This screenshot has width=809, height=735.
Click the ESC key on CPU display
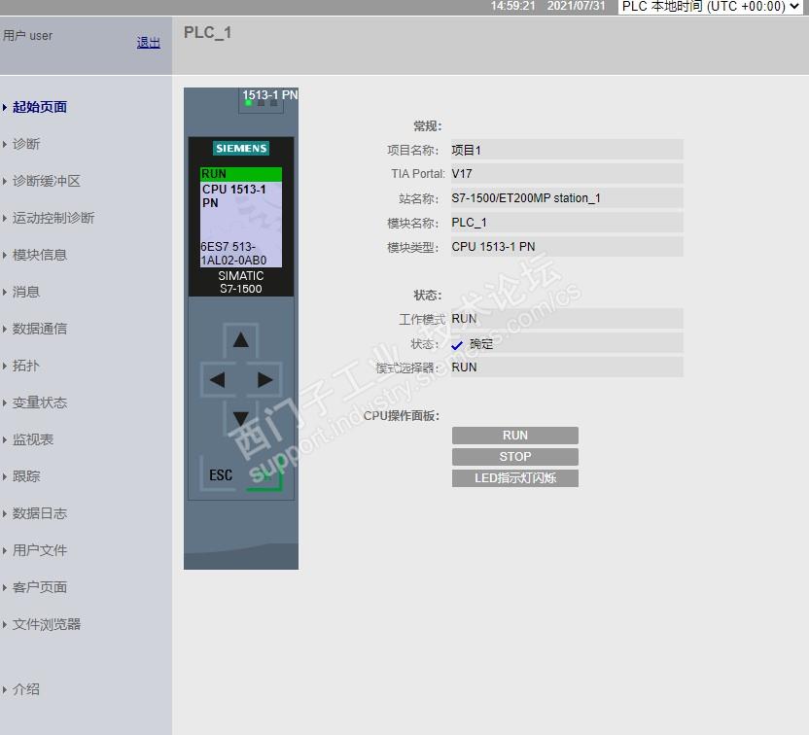(221, 475)
